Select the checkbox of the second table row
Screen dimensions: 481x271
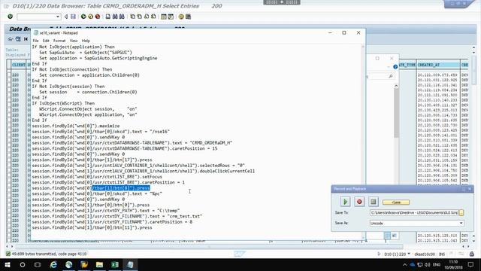(x=9, y=80)
